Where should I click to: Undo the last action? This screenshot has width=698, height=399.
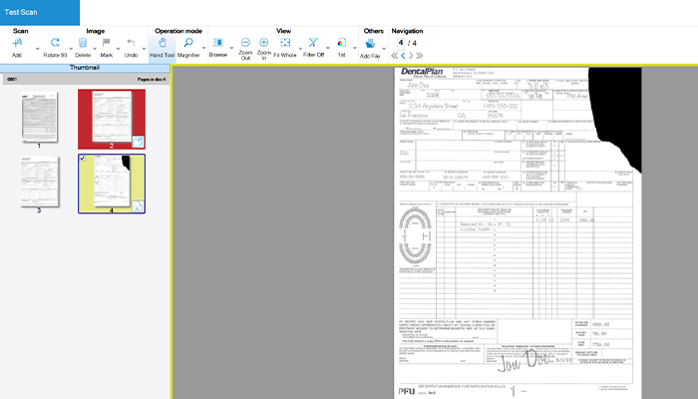pos(132,44)
